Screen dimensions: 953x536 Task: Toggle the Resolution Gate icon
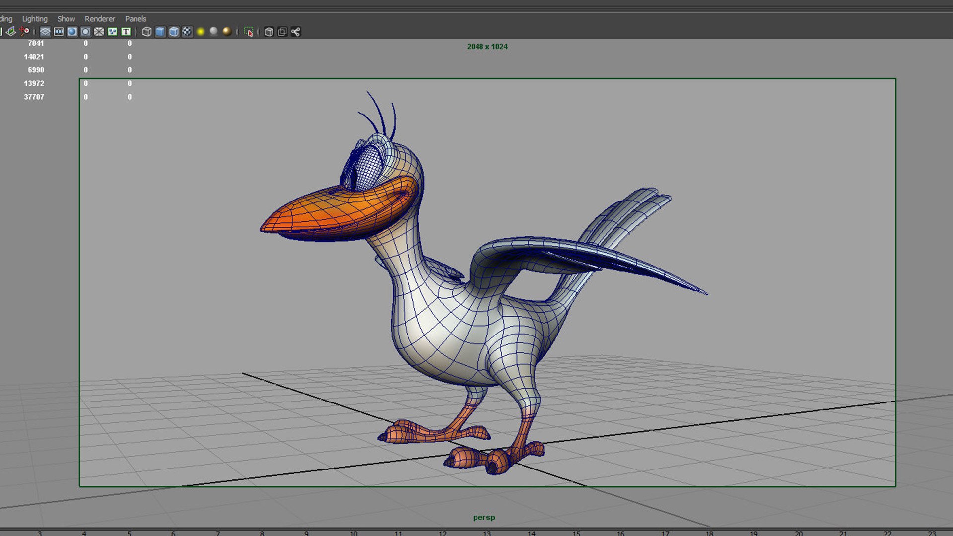point(72,32)
